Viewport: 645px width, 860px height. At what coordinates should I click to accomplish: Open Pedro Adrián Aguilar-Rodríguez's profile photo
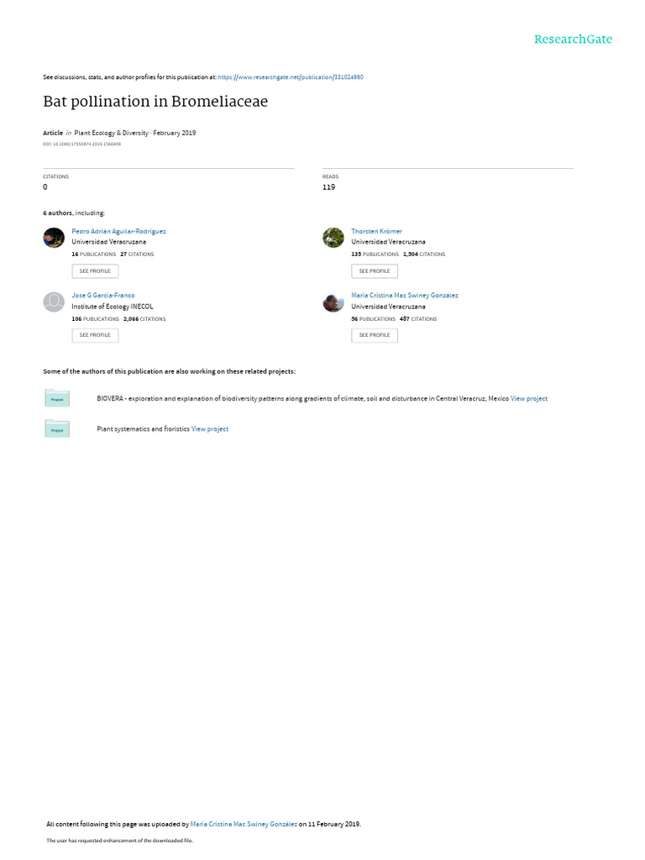point(54,238)
